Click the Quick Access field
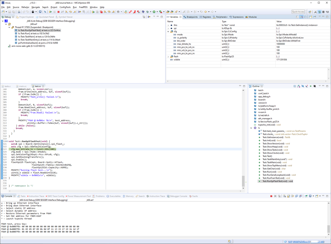This screenshot has height=244, width=331. (298, 11)
